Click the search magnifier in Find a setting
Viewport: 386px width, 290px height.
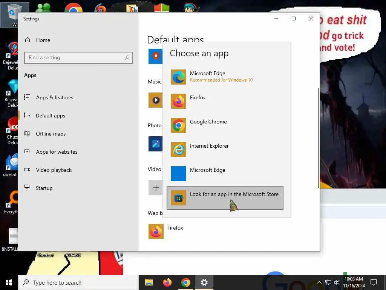[127, 58]
